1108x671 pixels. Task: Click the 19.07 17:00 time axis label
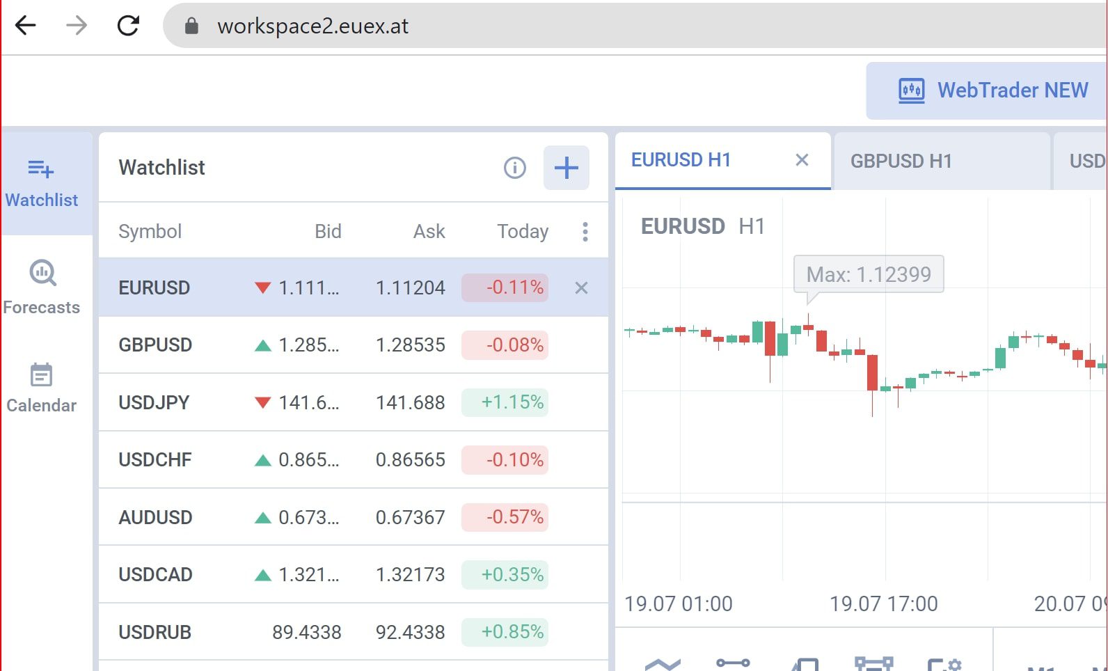click(x=884, y=604)
